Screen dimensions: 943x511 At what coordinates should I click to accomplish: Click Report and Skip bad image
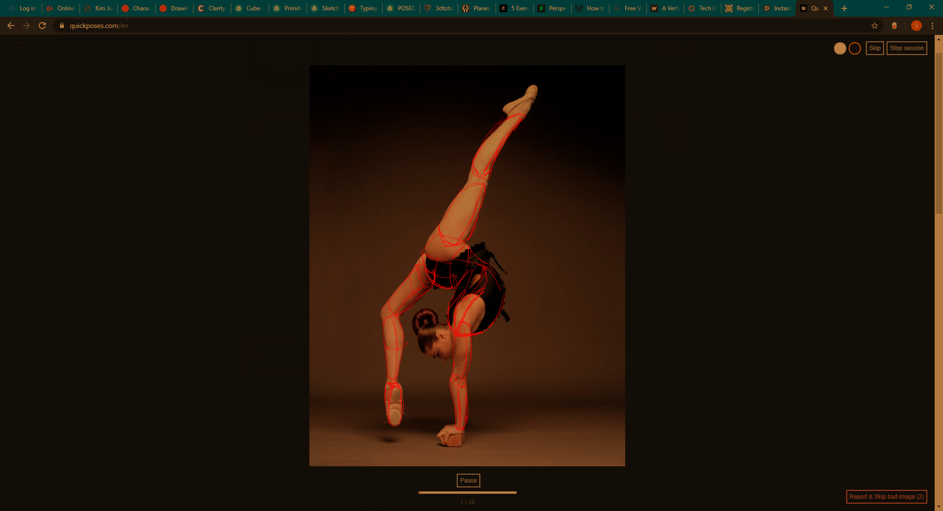[x=886, y=497]
